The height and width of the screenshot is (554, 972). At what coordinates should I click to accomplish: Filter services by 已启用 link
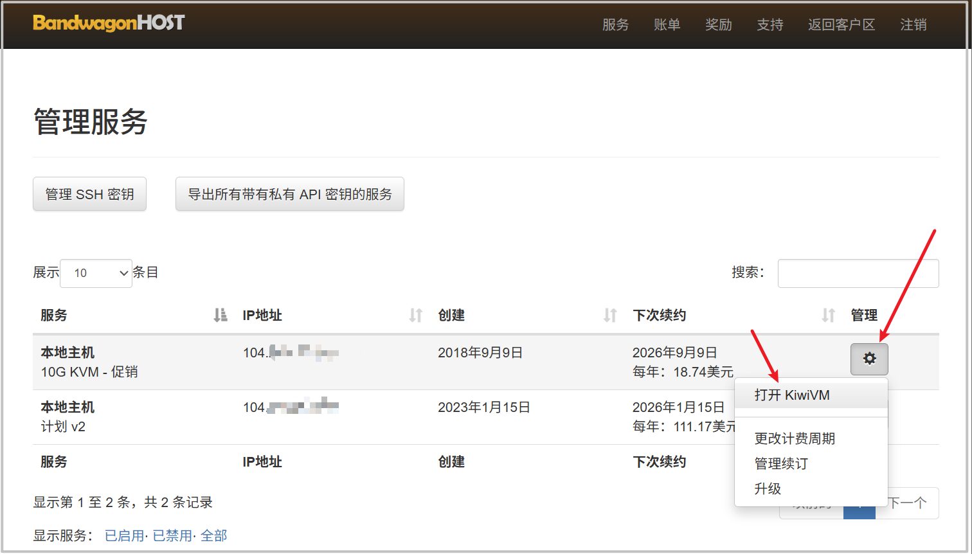pos(124,535)
